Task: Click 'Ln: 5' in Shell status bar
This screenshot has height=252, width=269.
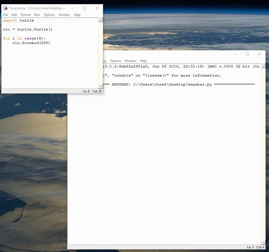Action: tap(250, 247)
